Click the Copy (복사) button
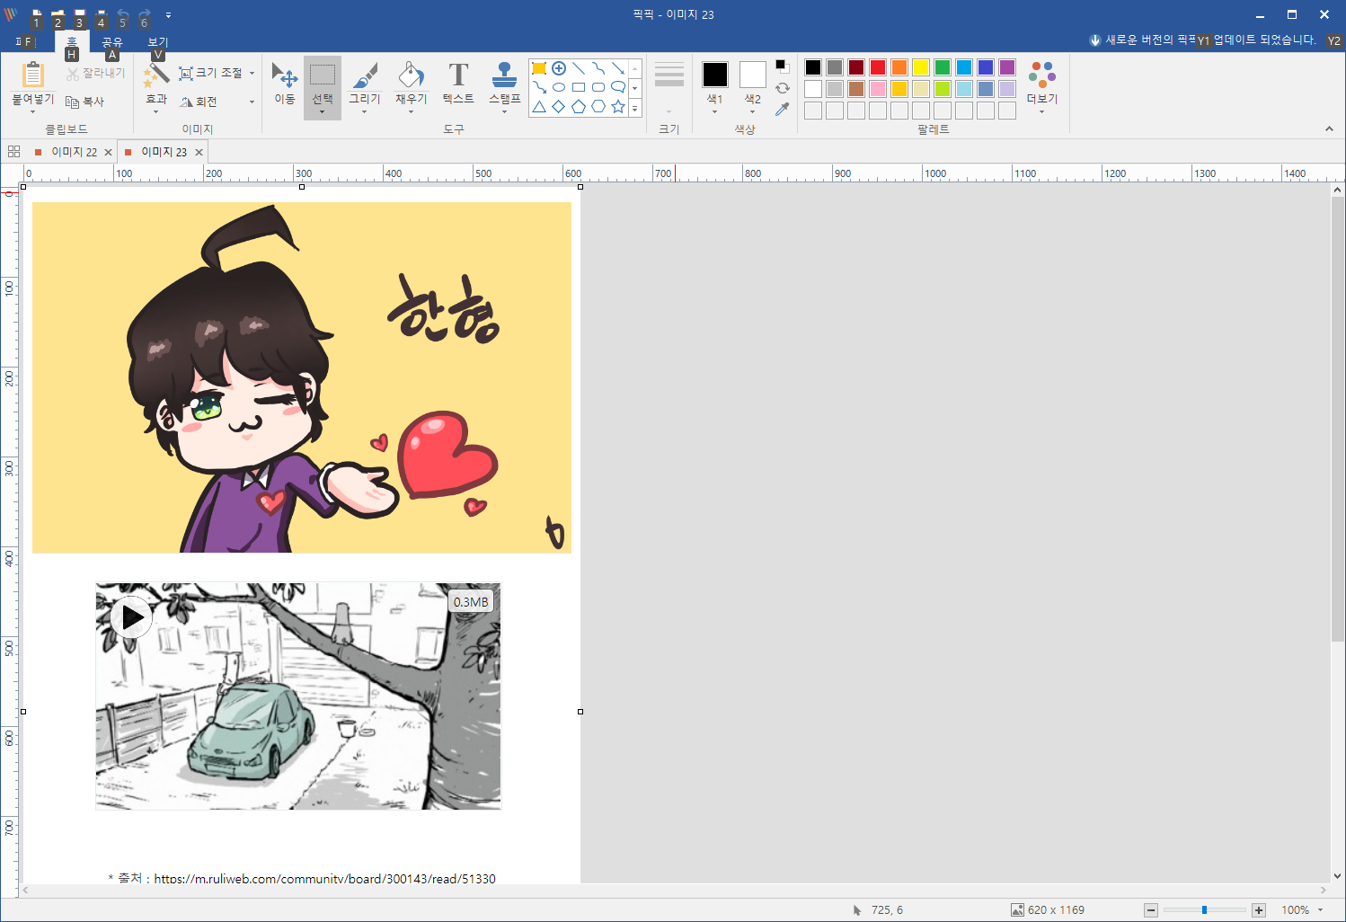Screen dimensions: 1346x922 [85, 102]
